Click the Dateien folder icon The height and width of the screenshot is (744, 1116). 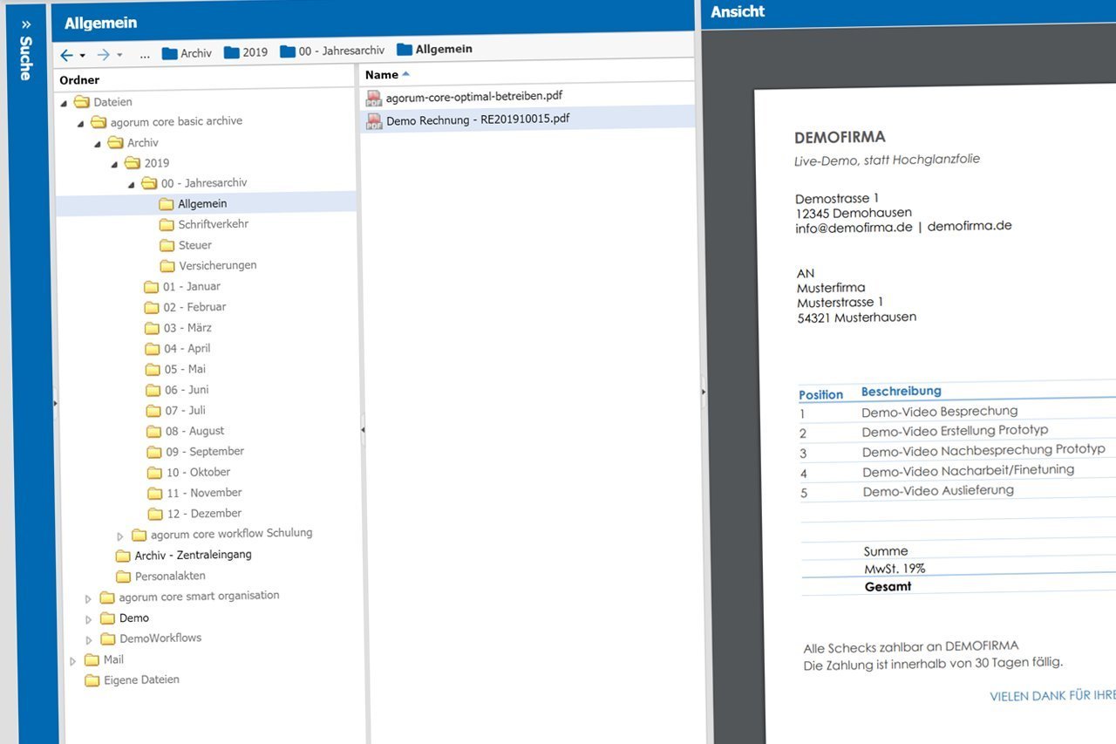(x=82, y=101)
